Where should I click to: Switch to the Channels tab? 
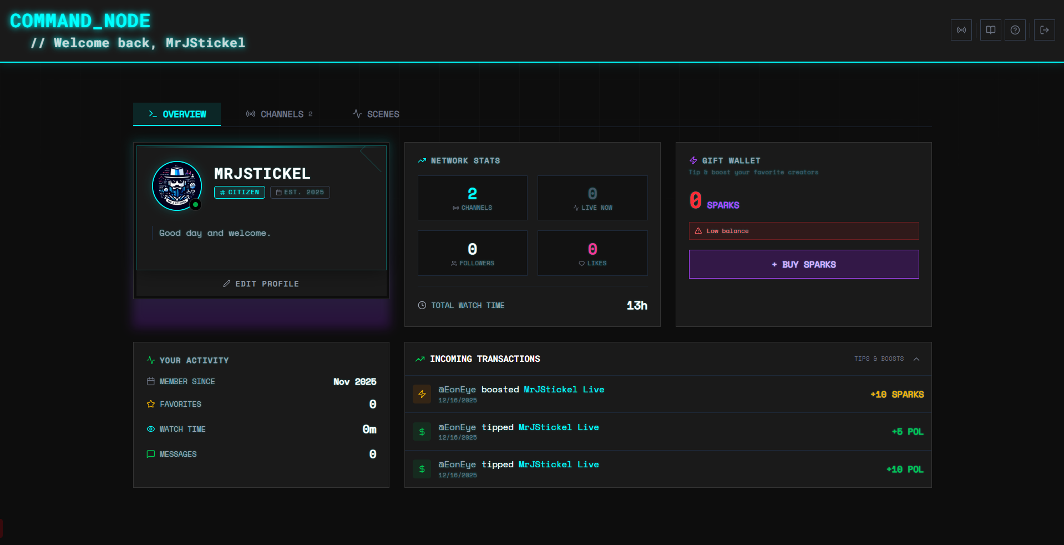(x=280, y=114)
